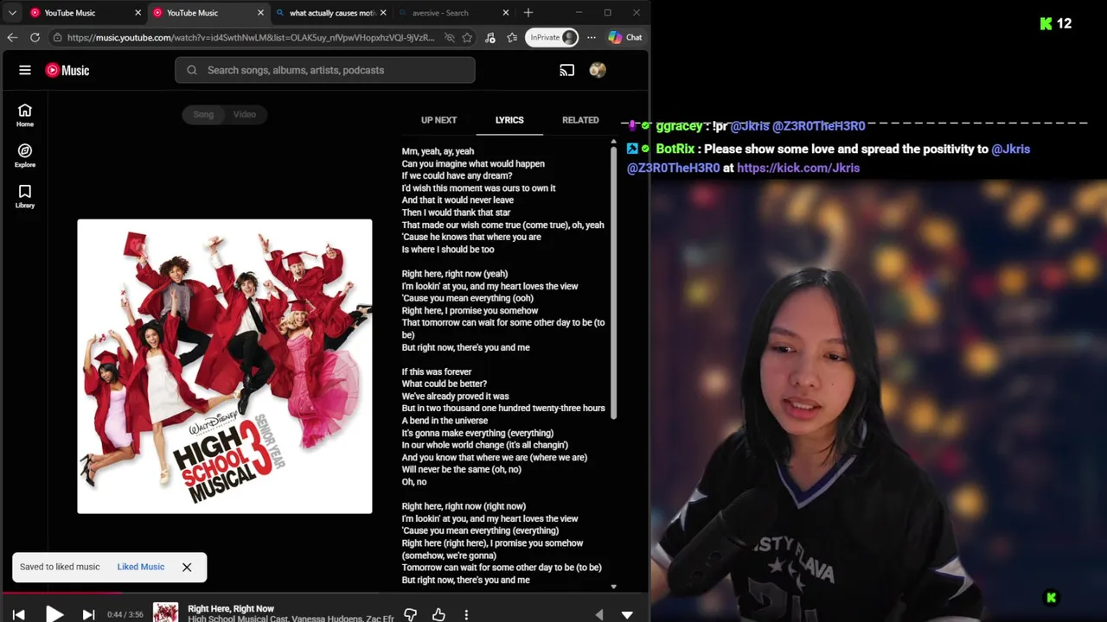This screenshot has width=1107, height=622.
Task: Go back in the browser
Action: pos(12,37)
